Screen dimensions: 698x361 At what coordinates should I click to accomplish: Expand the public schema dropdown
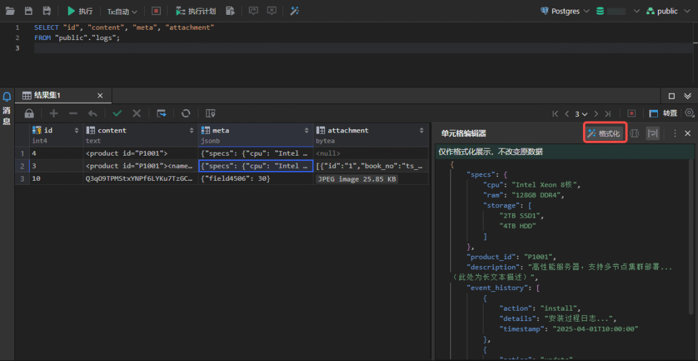[x=668, y=11]
